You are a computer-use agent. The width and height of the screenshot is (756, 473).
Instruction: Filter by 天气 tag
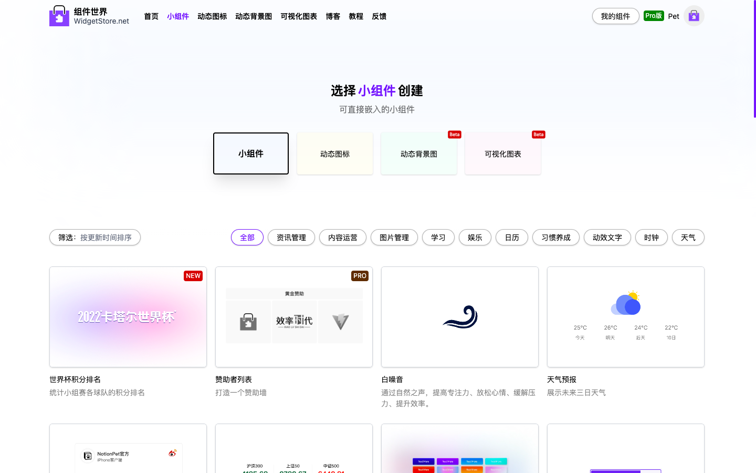point(688,238)
